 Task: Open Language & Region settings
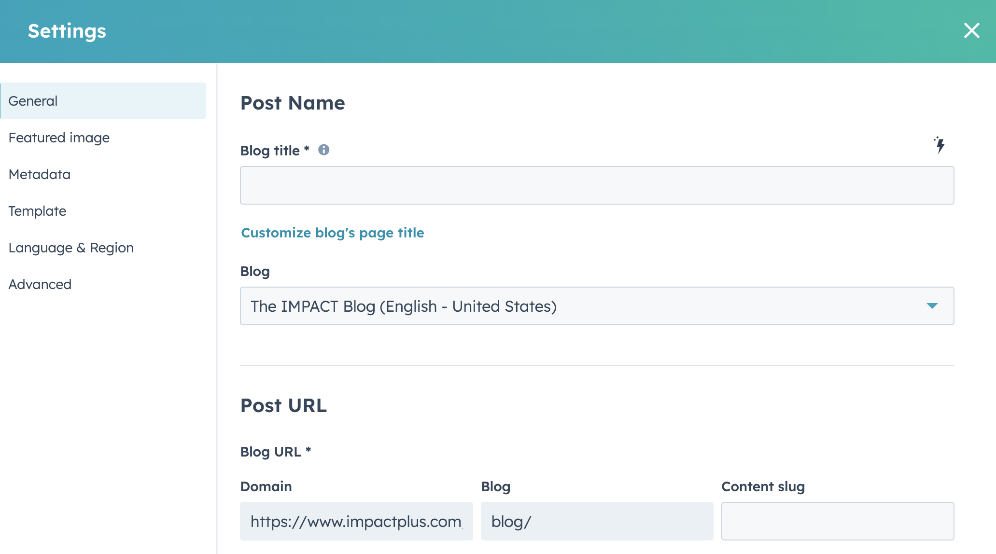(x=71, y=248)
